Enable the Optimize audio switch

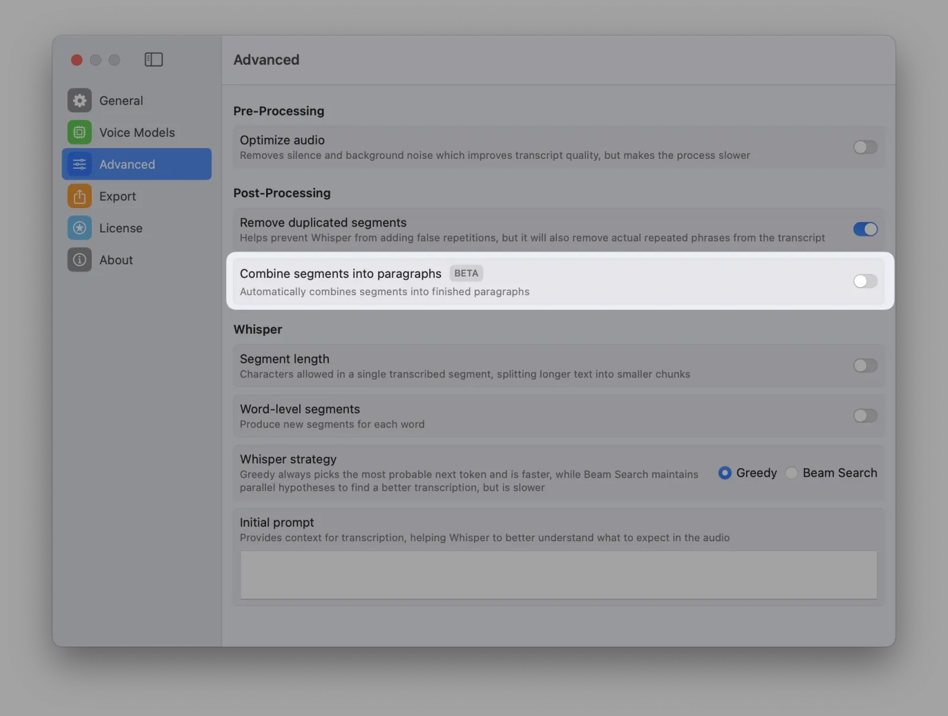[865, 147]
